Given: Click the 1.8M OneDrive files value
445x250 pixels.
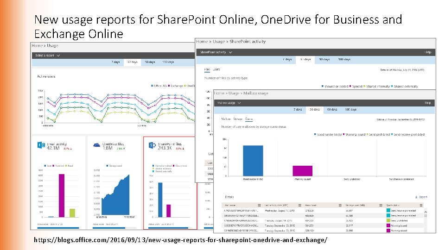Looking at the screenshot, I should pyautogui.click(x=108, y=148).
